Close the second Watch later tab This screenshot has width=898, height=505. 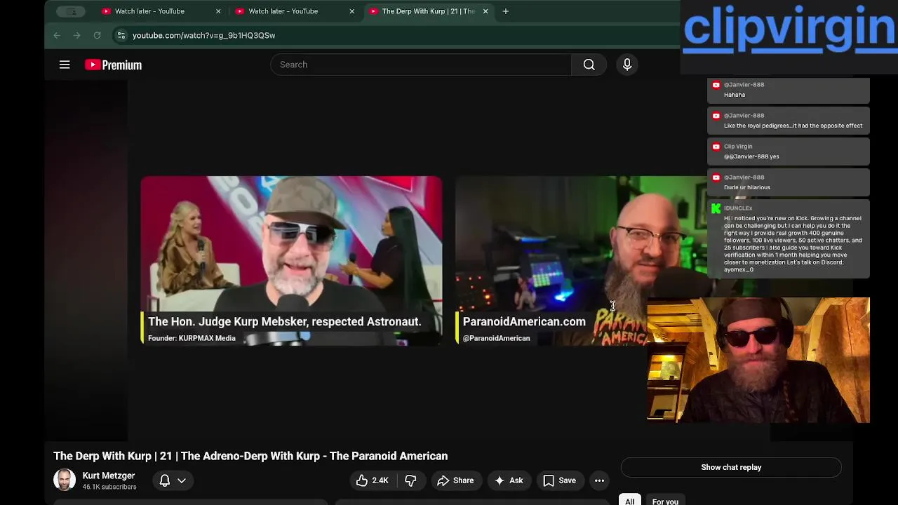pos(351,11)
